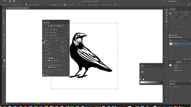Screen dimensions: 191x107
Task: Click the constrain width and height link icon
Action: (x=100, y=5)
